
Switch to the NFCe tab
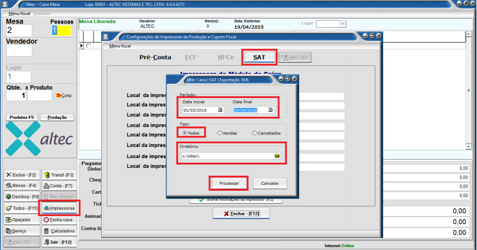click(226, 57)
